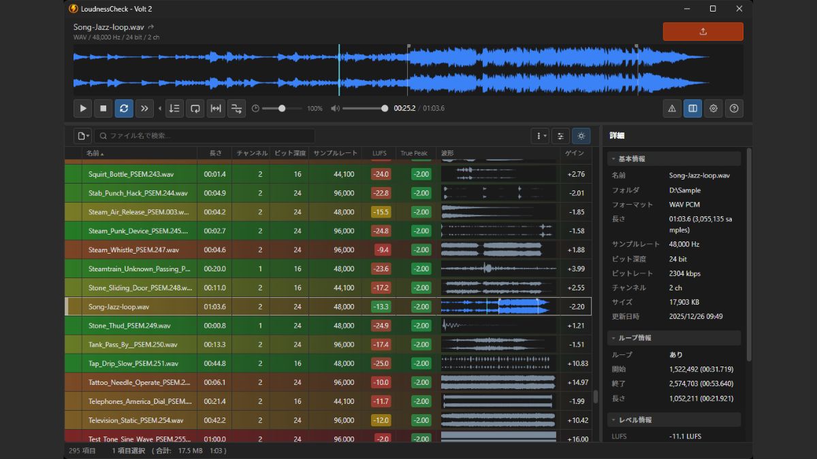Image resolution: width=817 pixels, height=459 pixels.
Task: Open help with the question mark icon
Action: 734,108
